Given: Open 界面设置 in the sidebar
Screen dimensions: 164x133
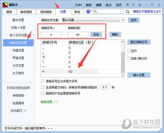Looking at the screenshot, I should pyautogui.click(x=18, y=58).
